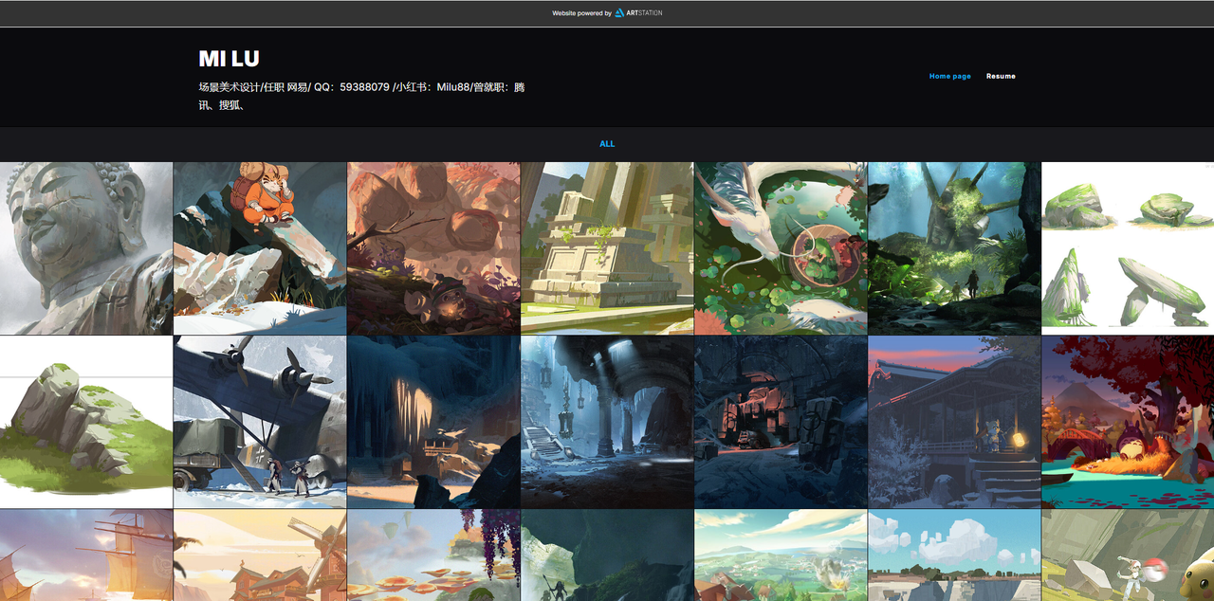The height and width of the screenshot is (601, 1214).
Task: Open the autumn boulders forest artwork
Action: tap(433, 248)
